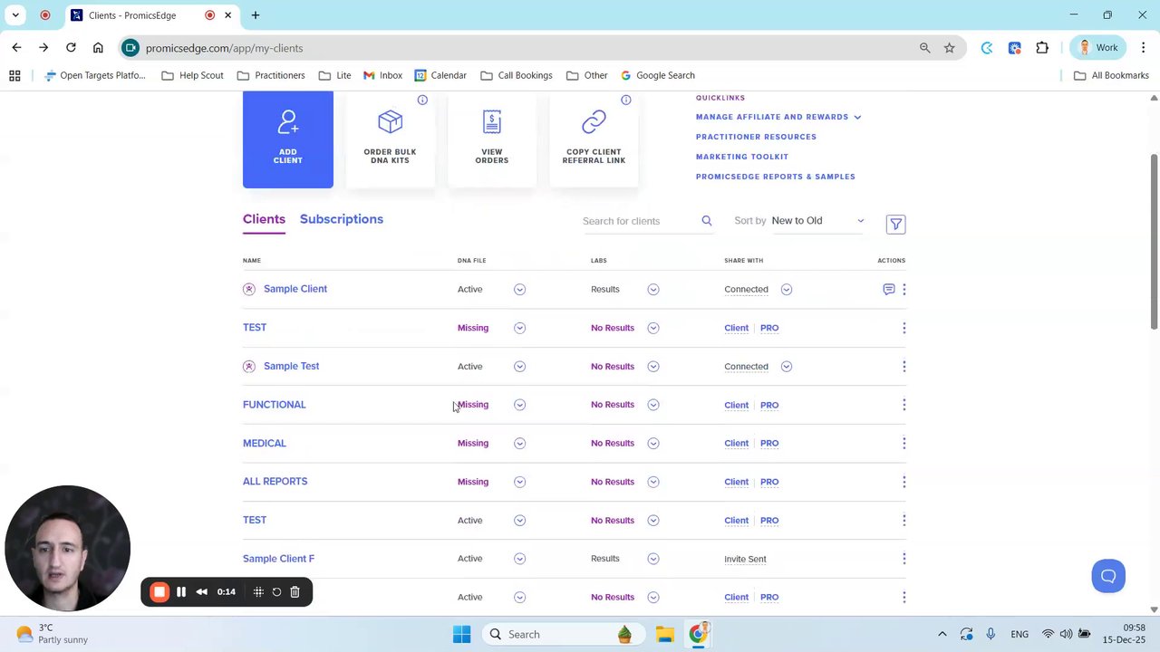Screen dimensions: 1160x652
Task: Click the recording toolbar grid icon
Action: (258, 592)
